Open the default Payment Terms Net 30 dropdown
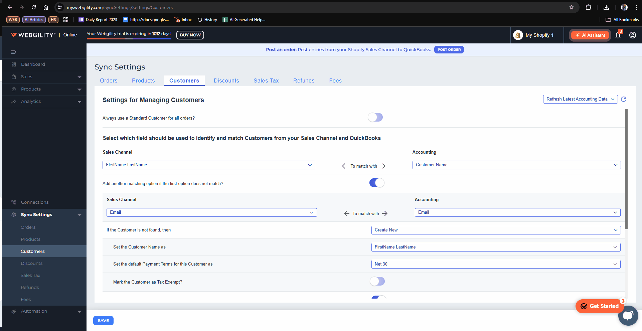 point(496,264)
